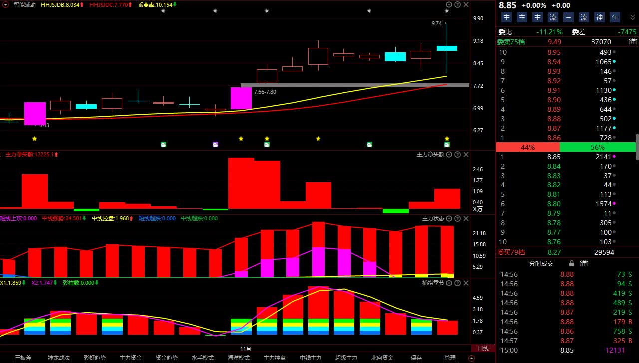Image resolution: width=639 pixels, height=363 pixels.
Task: Click the first 主 badge beside the price
Action: [506, 17]
